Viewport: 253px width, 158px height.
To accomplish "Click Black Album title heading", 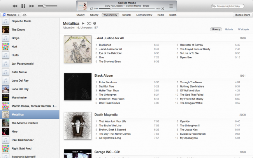I will [104, 75].
